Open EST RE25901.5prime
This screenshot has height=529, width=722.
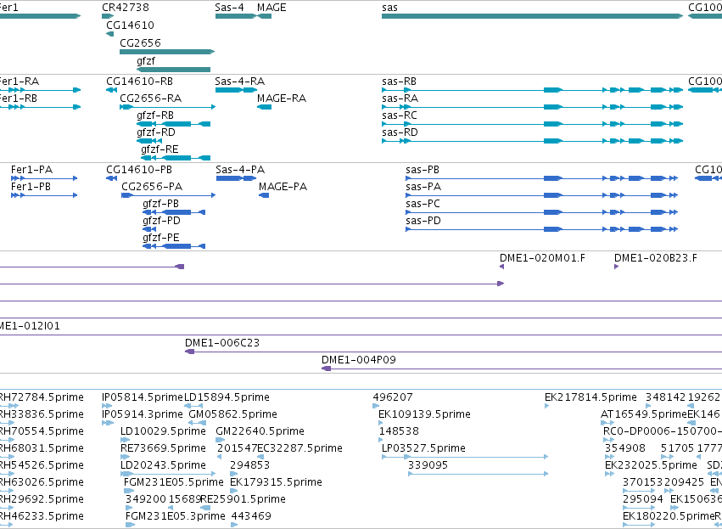pyautogui.click(x=205, y=508)
